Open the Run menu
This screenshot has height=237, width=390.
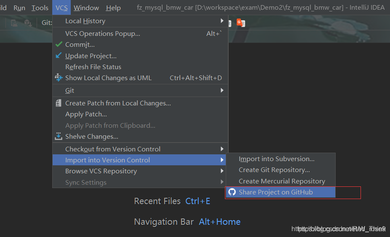(19, 8)
